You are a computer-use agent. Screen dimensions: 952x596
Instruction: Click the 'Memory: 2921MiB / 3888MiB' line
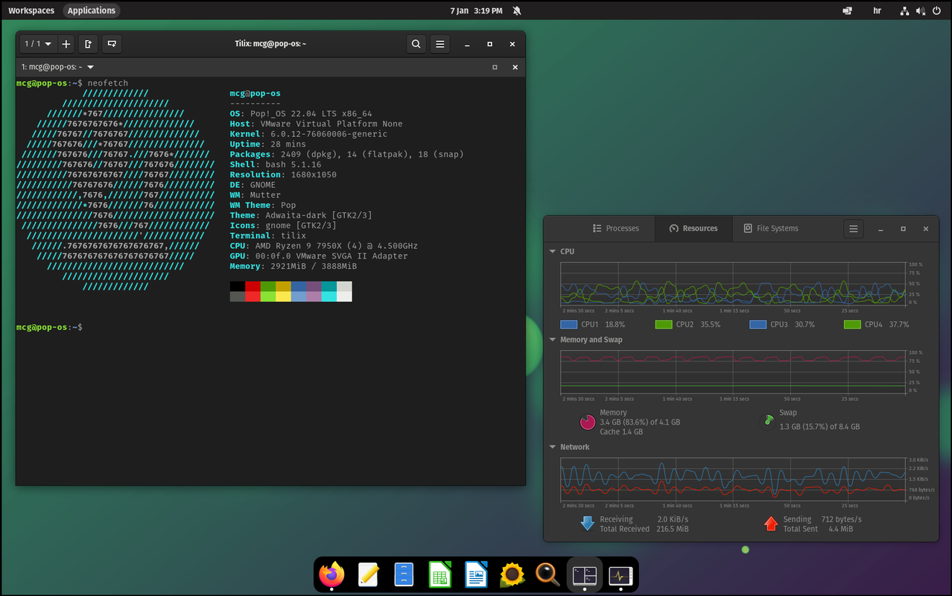[293, 266]
